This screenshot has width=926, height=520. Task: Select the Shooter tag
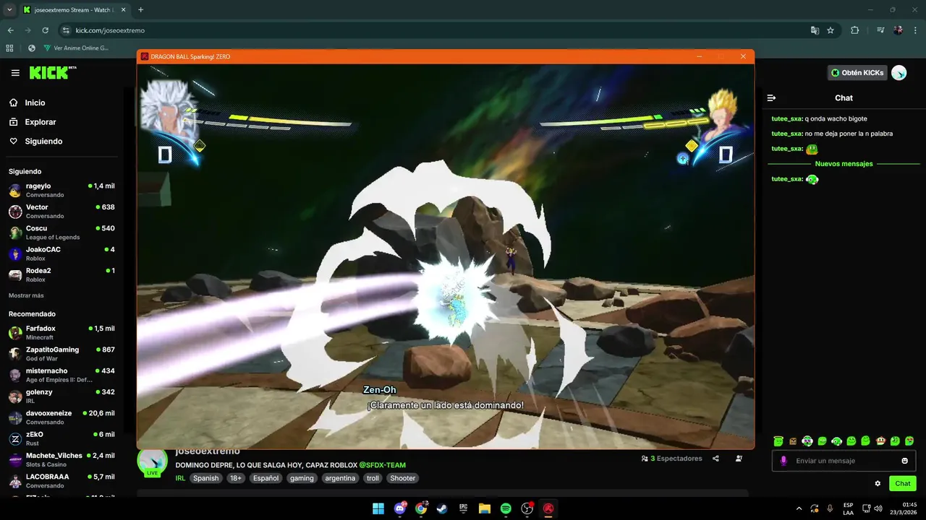click(x=403, y=478)
